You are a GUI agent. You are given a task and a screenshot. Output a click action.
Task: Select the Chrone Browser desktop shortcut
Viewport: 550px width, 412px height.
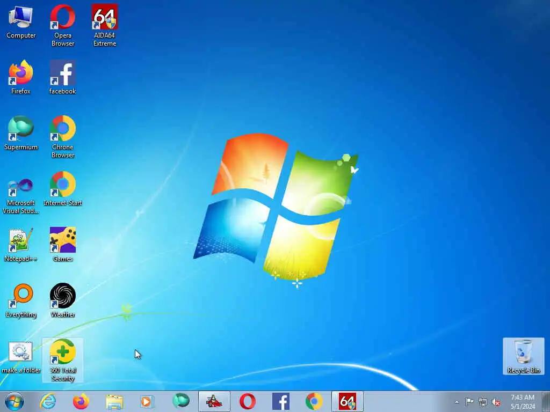click(63, 137)
